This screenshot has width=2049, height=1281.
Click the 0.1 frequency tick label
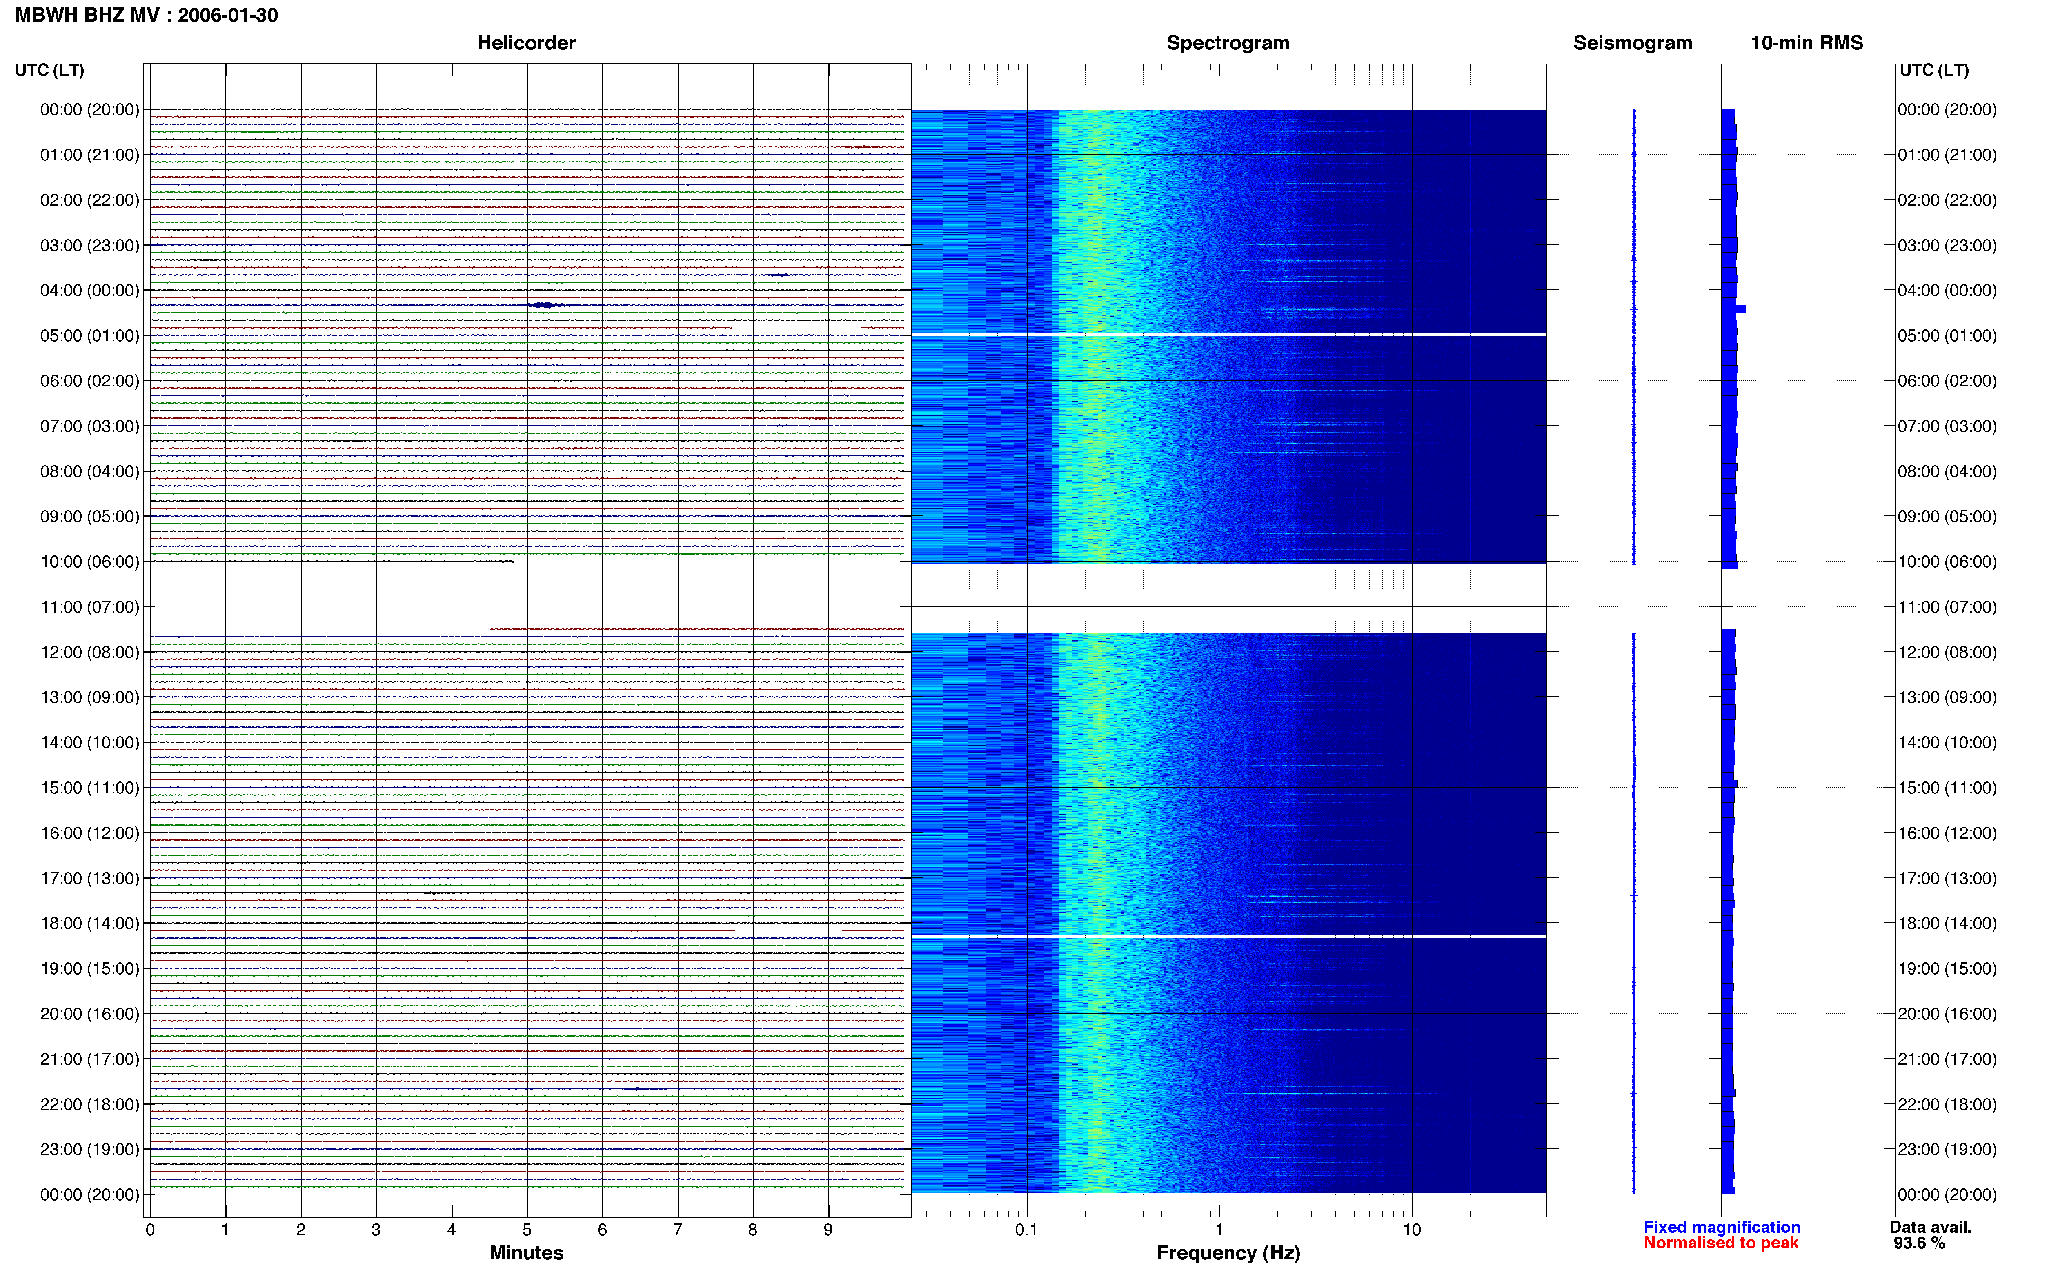[1026, 1230]
